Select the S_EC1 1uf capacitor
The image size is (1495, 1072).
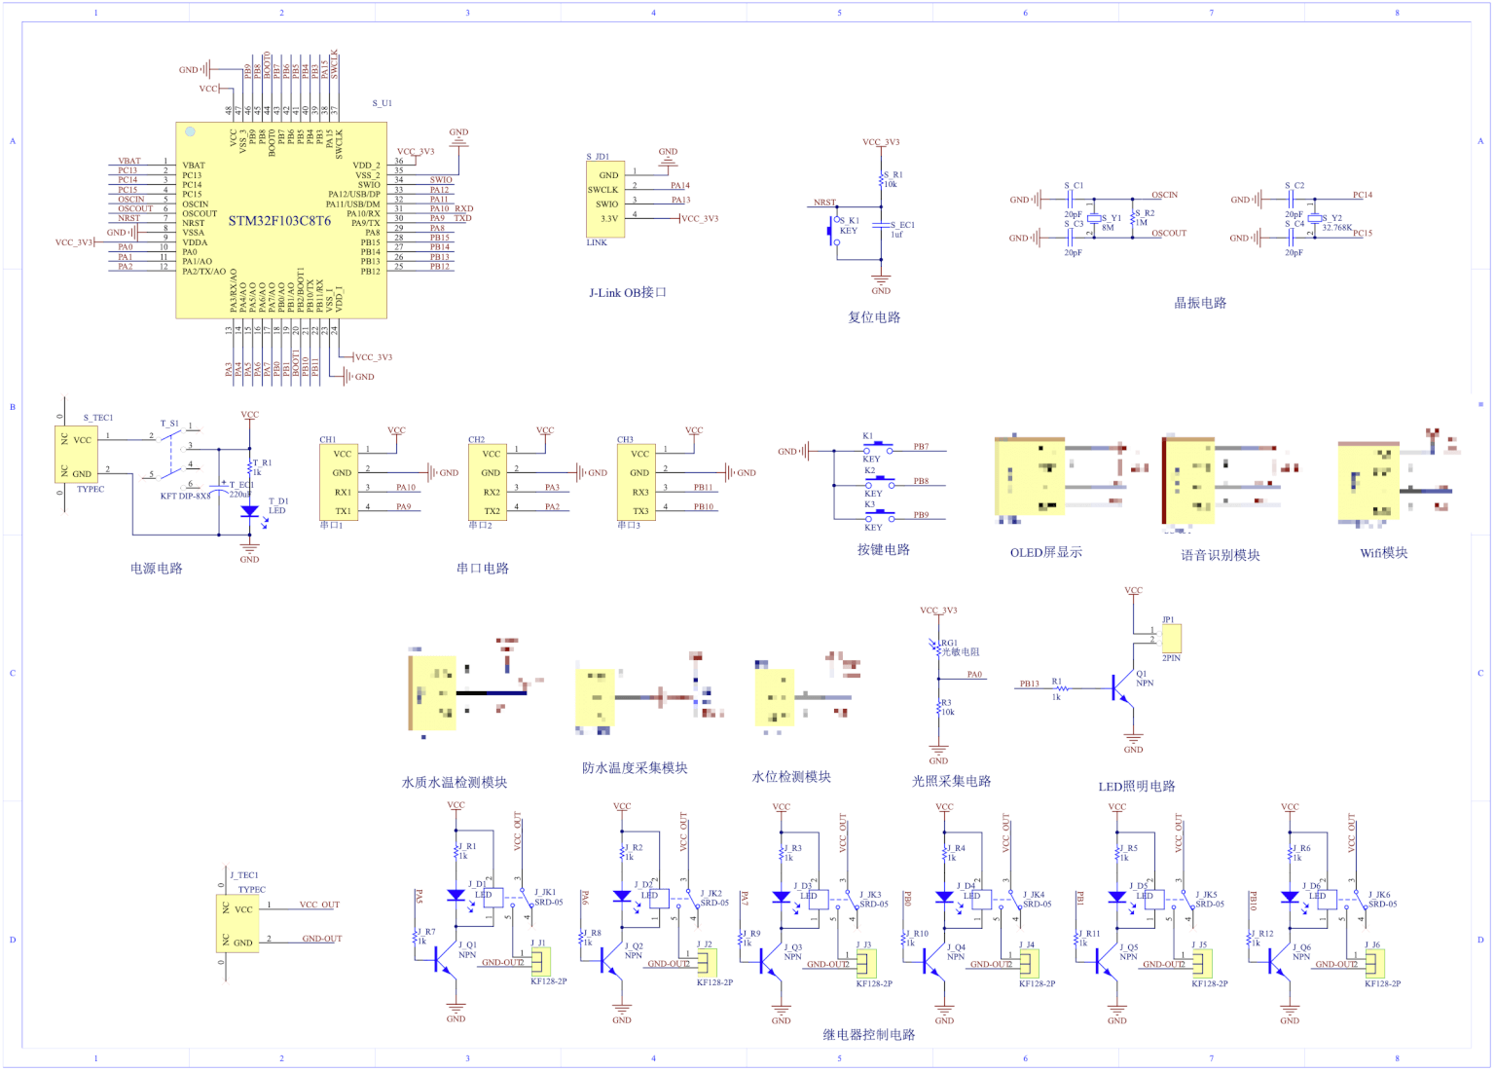point(881,225)
